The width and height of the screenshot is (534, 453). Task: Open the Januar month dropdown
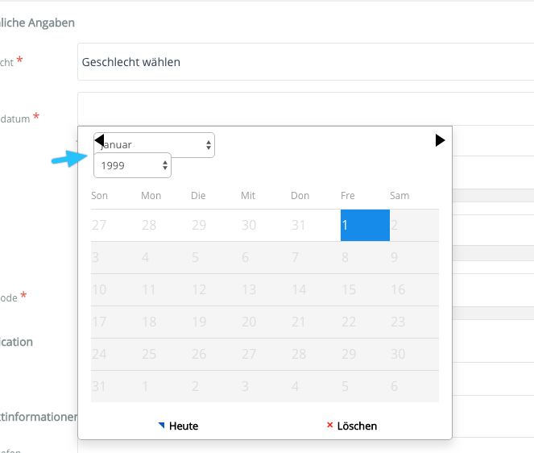tap(154, 145)
